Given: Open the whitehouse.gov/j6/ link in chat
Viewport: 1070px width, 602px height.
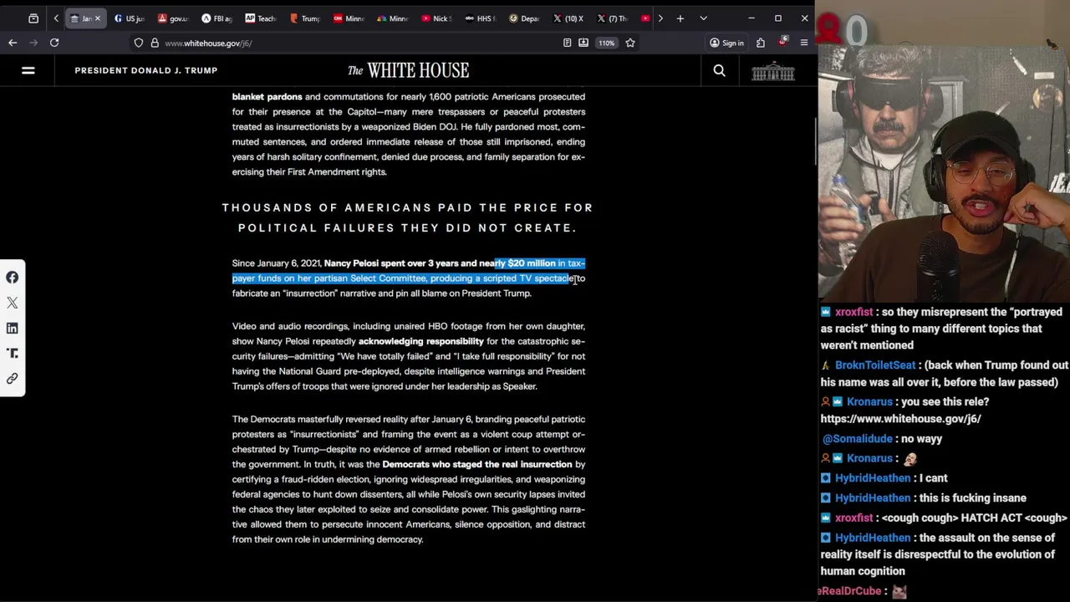Looking at the screenshot, I should tap(900, 418).
